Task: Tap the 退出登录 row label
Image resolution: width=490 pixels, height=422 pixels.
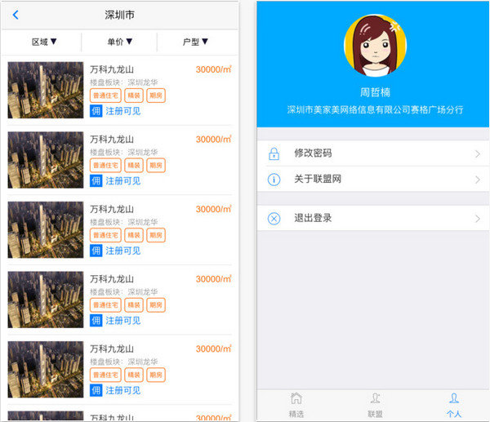Action: (313, 218)
